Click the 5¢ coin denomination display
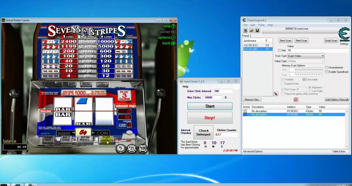The image size is (352, 186). pos(84,132)
